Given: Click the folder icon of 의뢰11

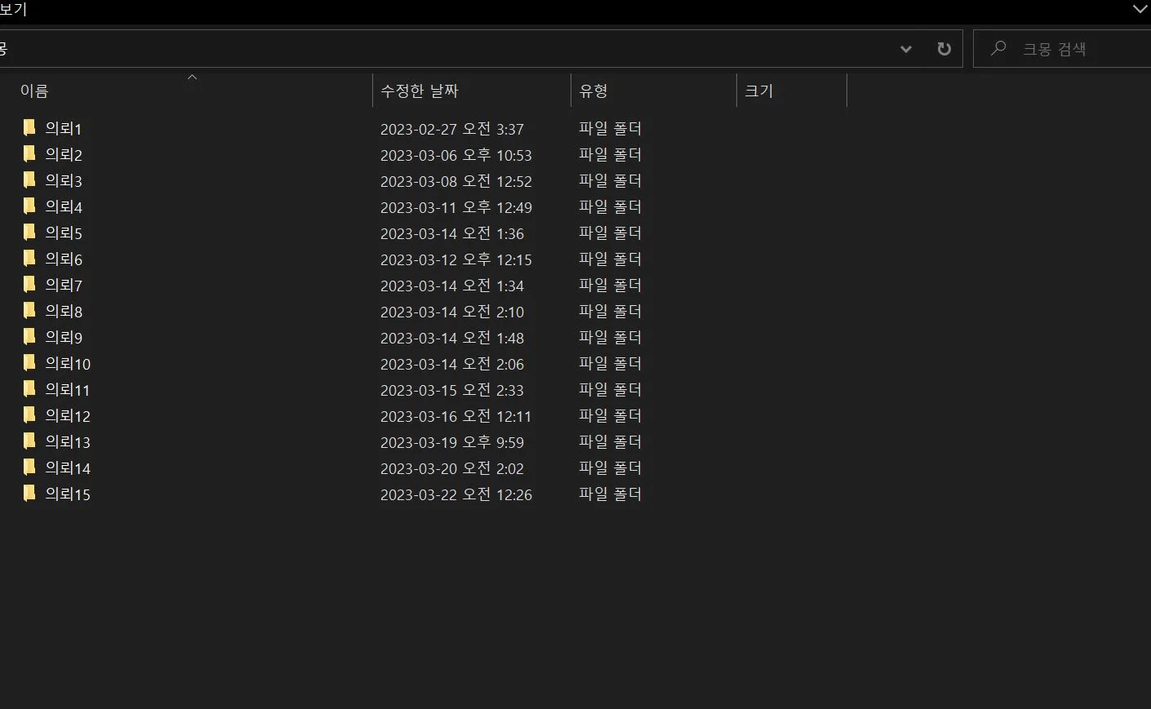Looking at the screenshot, I should (29, 388).
